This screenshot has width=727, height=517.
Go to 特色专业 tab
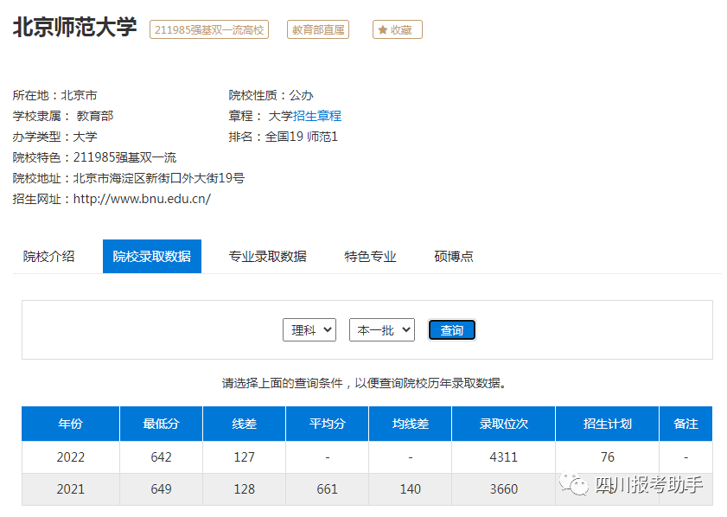[371, 257]
